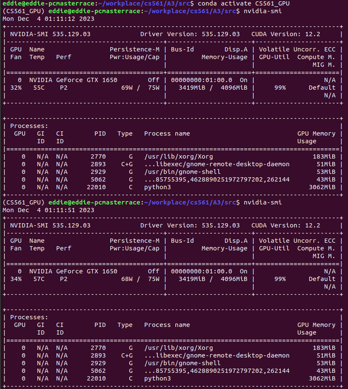Click type 'C+G' in the 01:11:12 process list
Image resolution: width=348 pixels, height=389 pixels.
127,164
